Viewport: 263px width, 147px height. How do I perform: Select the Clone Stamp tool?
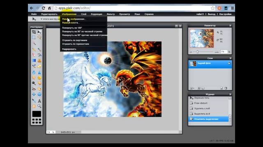click(39, 60)
